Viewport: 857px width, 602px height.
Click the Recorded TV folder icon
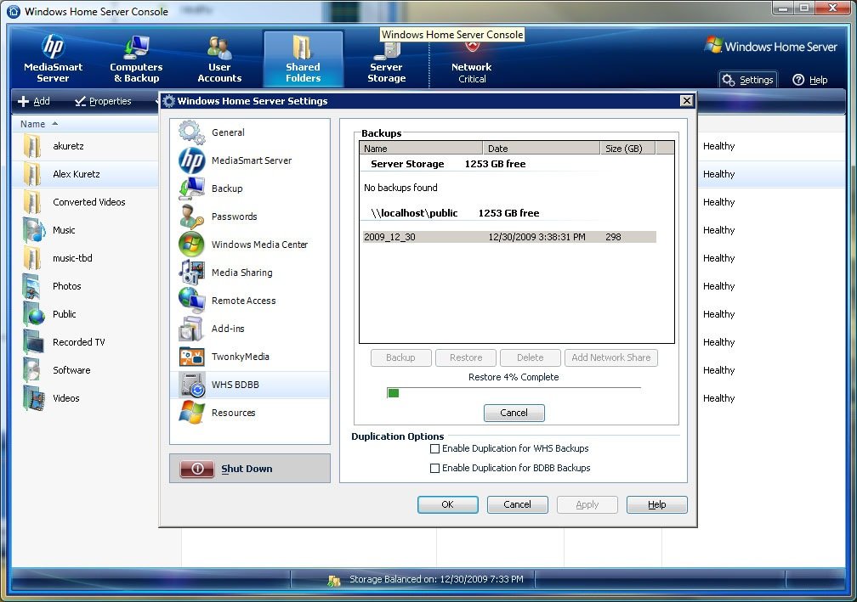pyautogui.click(x=33, y=342)
